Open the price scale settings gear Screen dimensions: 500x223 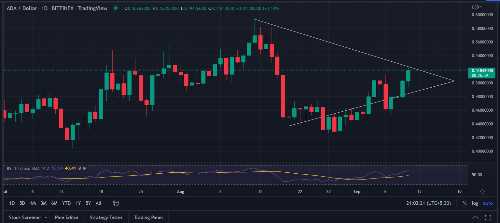tap(482, 192)
